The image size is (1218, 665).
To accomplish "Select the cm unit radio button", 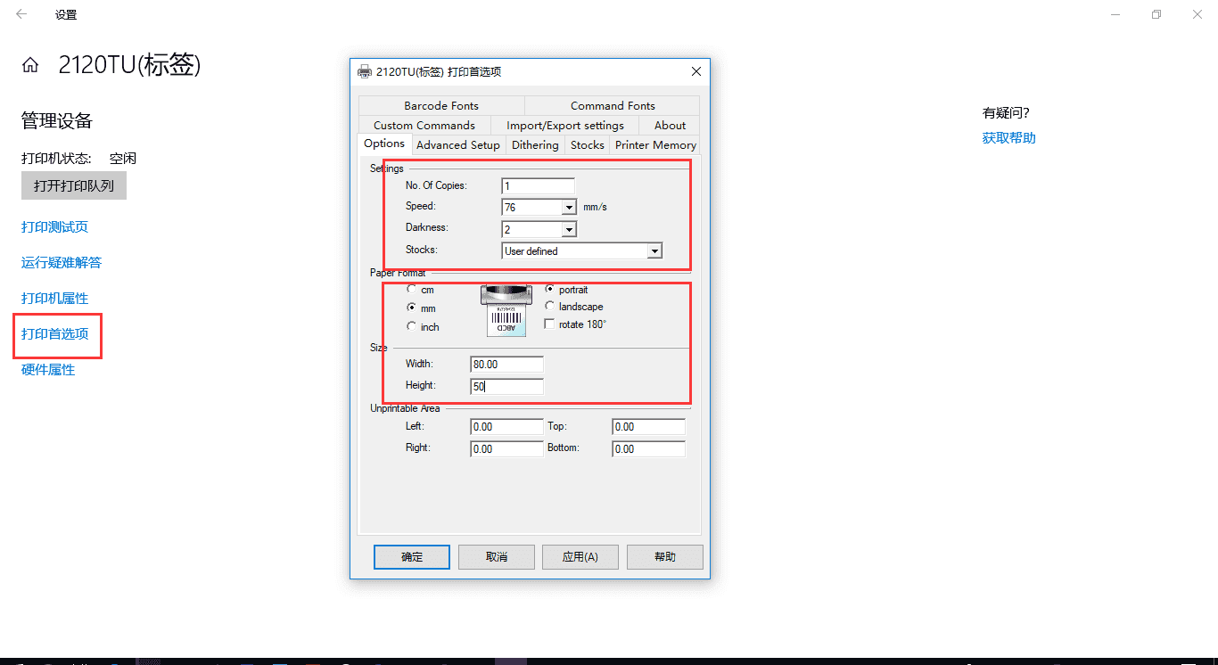I will point(411,290).
